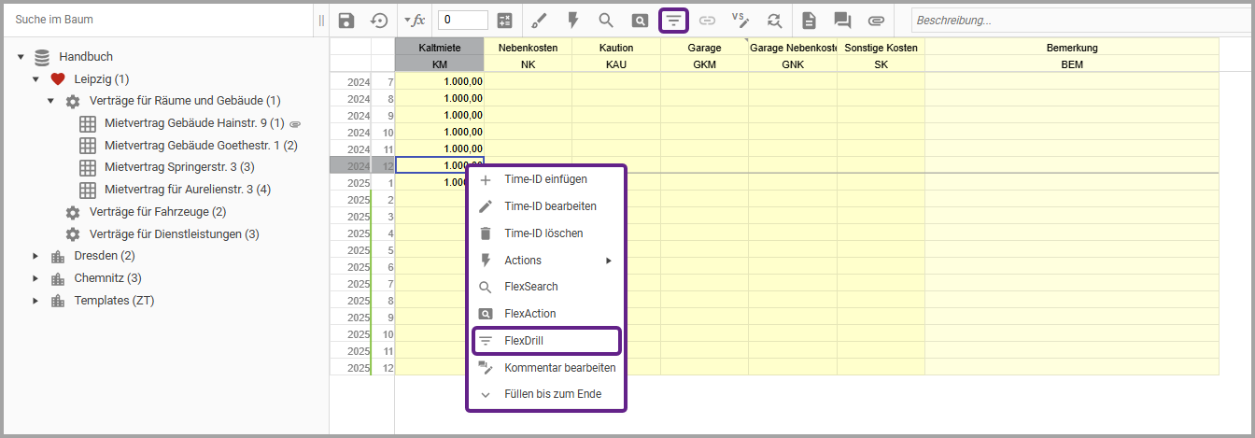Click the Actions lightning bolt toolbar icon
Viewport: 1255px width, 438px height.
572,20
